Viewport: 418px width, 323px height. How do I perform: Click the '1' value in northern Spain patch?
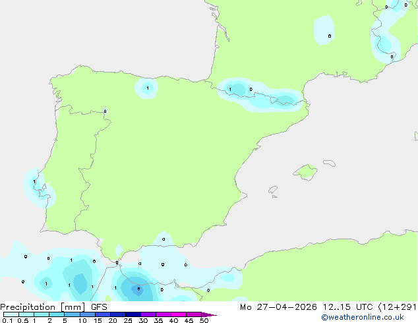pos(148,88)
